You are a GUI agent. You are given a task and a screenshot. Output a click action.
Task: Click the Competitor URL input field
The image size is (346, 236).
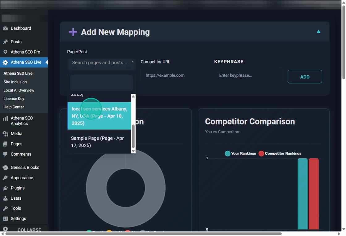pos(175,75)
